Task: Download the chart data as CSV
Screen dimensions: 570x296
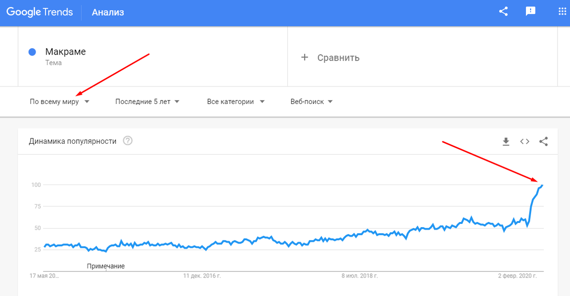Action: click(506, 141)
